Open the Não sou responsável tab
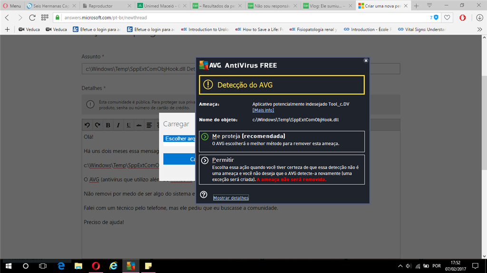The height and width of the screenshot is (273, 487). pyautogui.click(x=273, y=6)
